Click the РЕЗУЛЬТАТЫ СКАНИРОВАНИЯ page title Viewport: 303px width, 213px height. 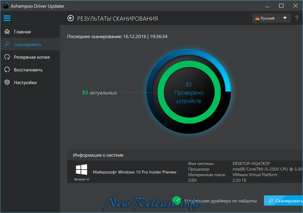pos(117,19)
